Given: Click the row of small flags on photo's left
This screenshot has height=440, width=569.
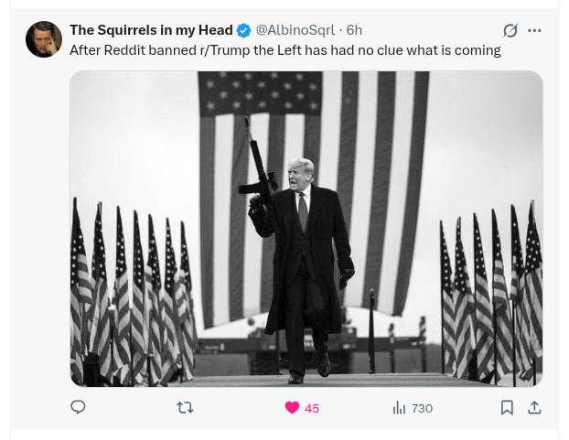Looking at the screenshot, I should click(133, 294).
